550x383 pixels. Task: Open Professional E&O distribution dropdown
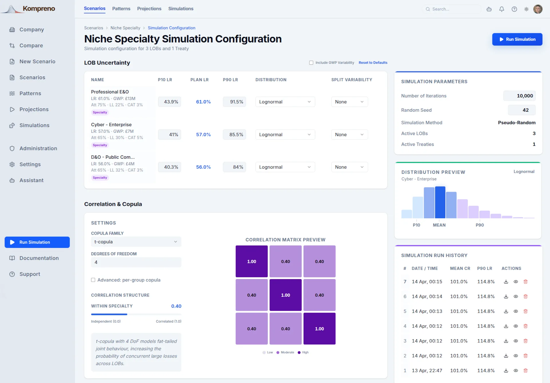pyautogui.click(x=285, y=102)
